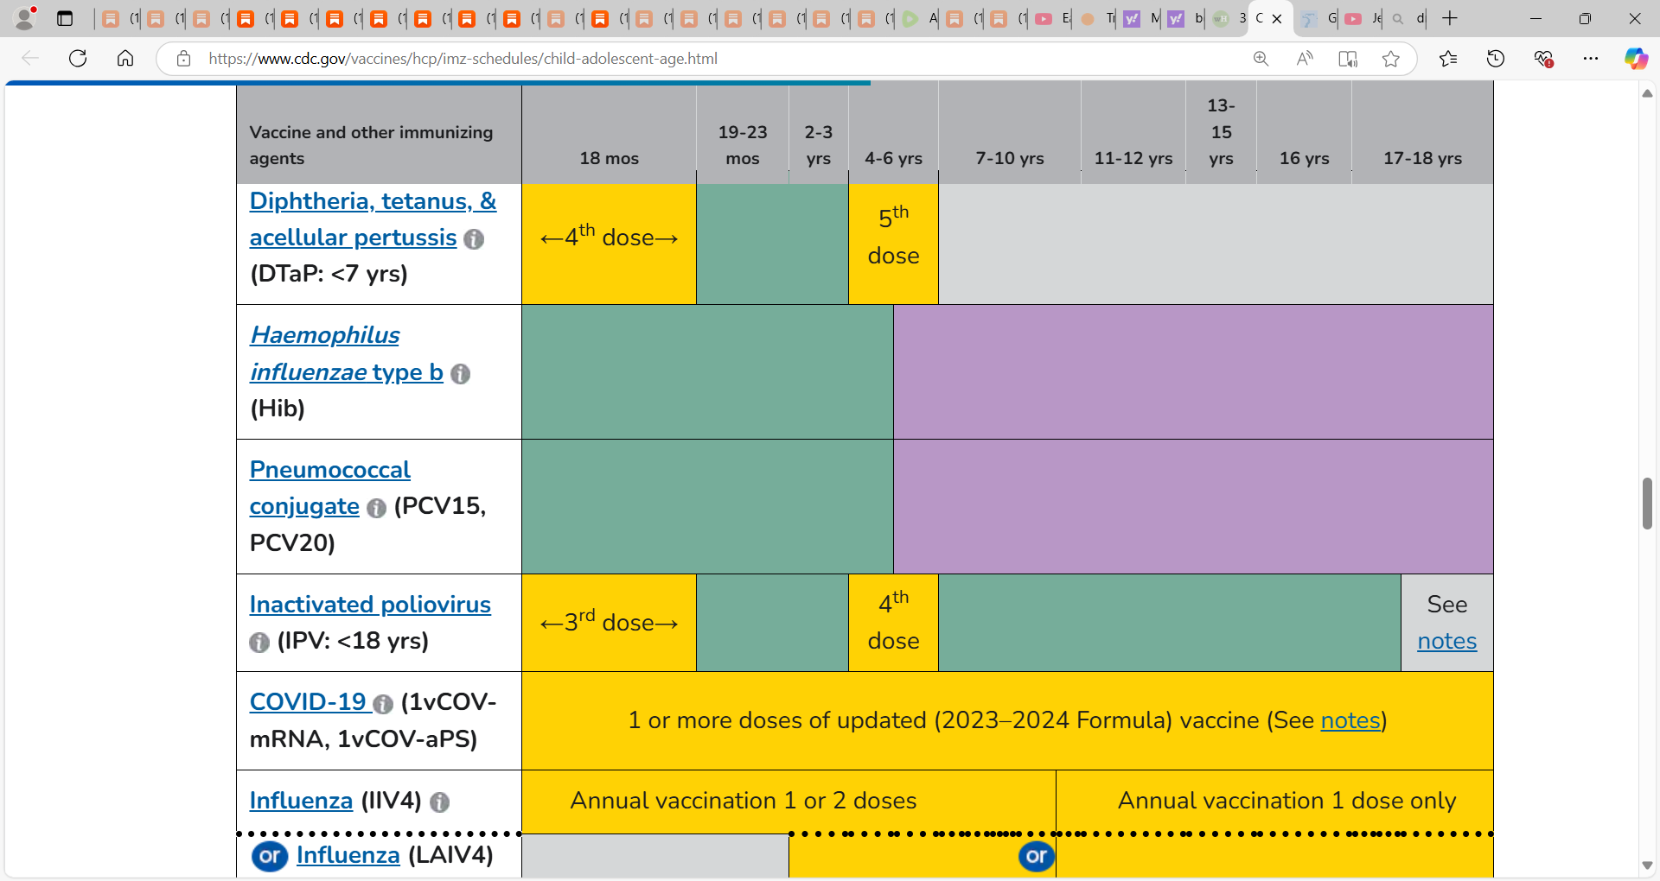Open info icon next to Influenza (IIV4)
Screen dimensions: 1660x881
(x=439, y=802)
